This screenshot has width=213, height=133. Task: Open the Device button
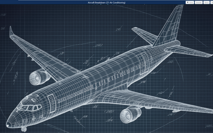(206, 2)
